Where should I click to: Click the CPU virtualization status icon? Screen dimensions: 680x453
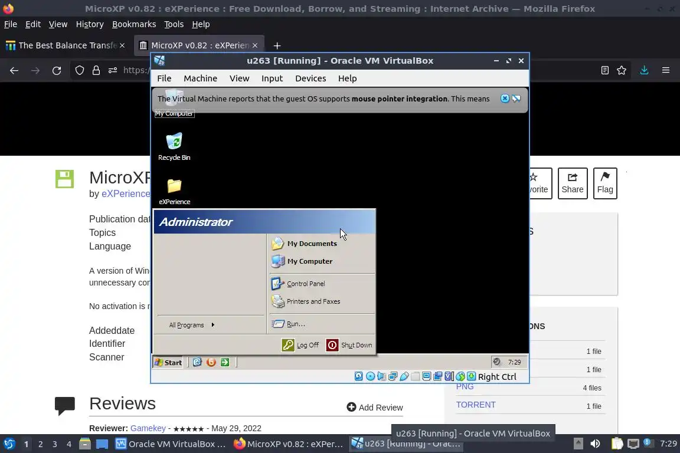pos(449,376)
